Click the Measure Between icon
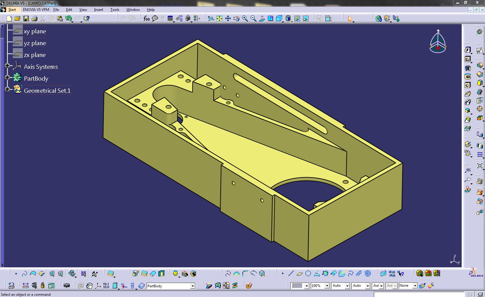Screen dimensions: 485x297 [25, 285]
